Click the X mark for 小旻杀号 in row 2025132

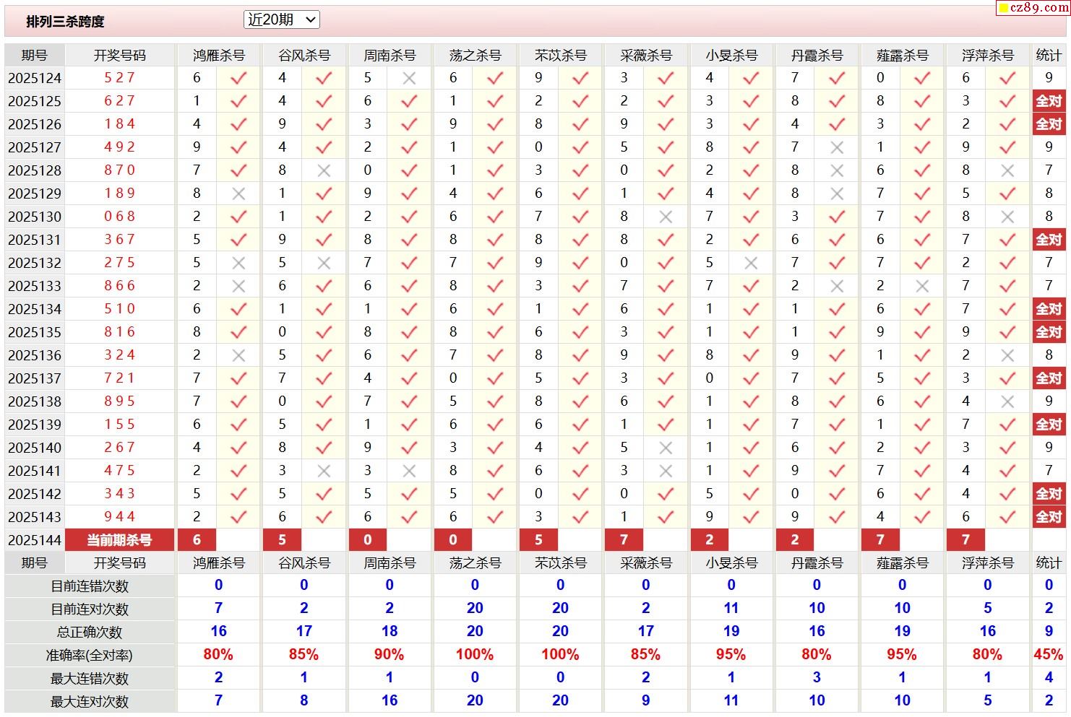[x=751, y=263]
